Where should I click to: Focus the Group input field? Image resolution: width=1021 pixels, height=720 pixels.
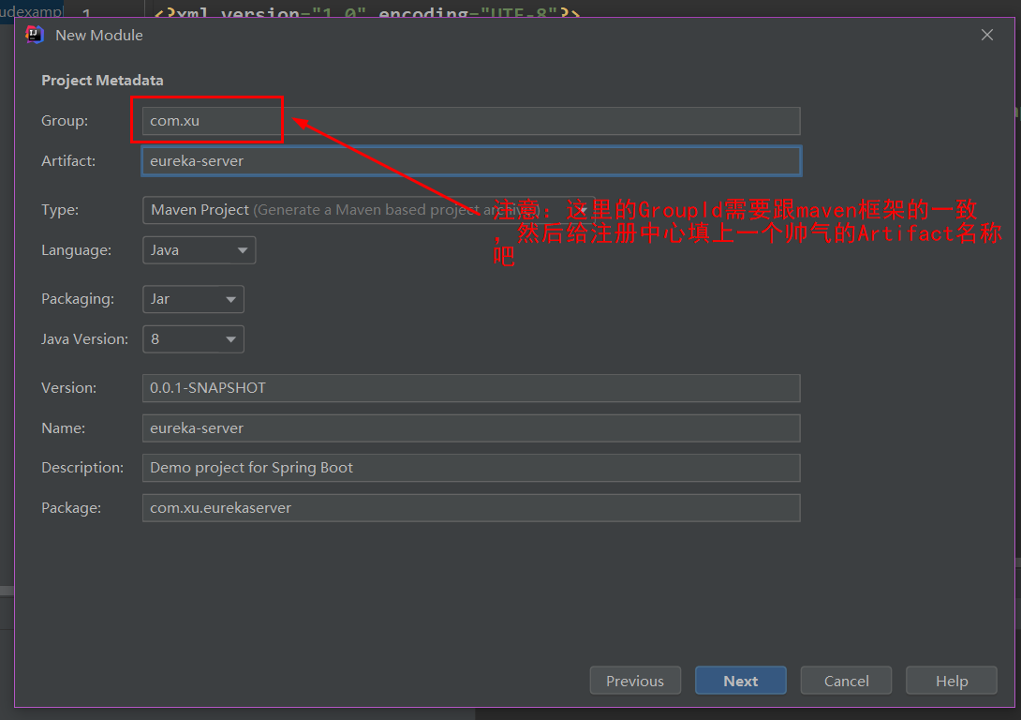point(471,121)
